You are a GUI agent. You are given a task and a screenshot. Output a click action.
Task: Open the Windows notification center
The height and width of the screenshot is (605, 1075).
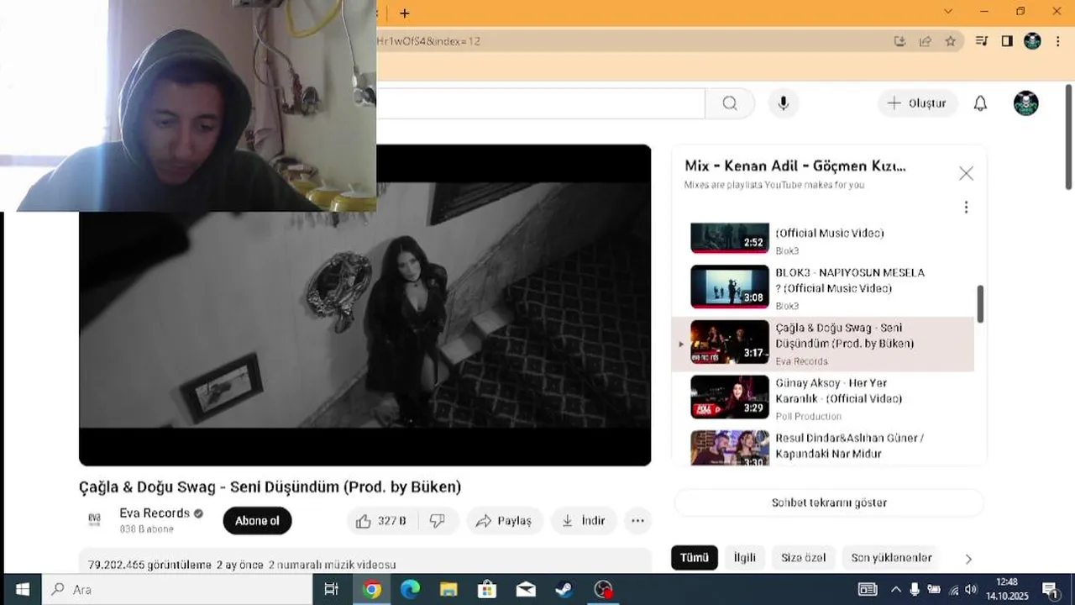tap(1050, 589)
